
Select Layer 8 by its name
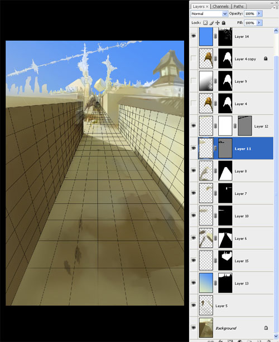click(240, 171)
